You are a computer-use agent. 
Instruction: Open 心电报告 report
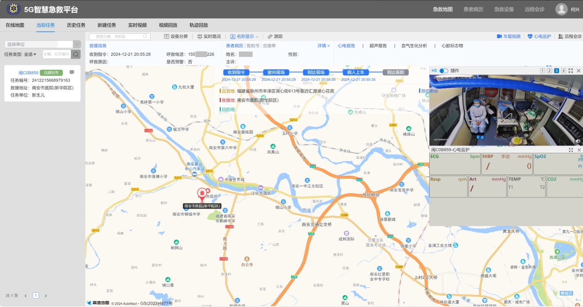pyautogui.click(x=346, y=46)
